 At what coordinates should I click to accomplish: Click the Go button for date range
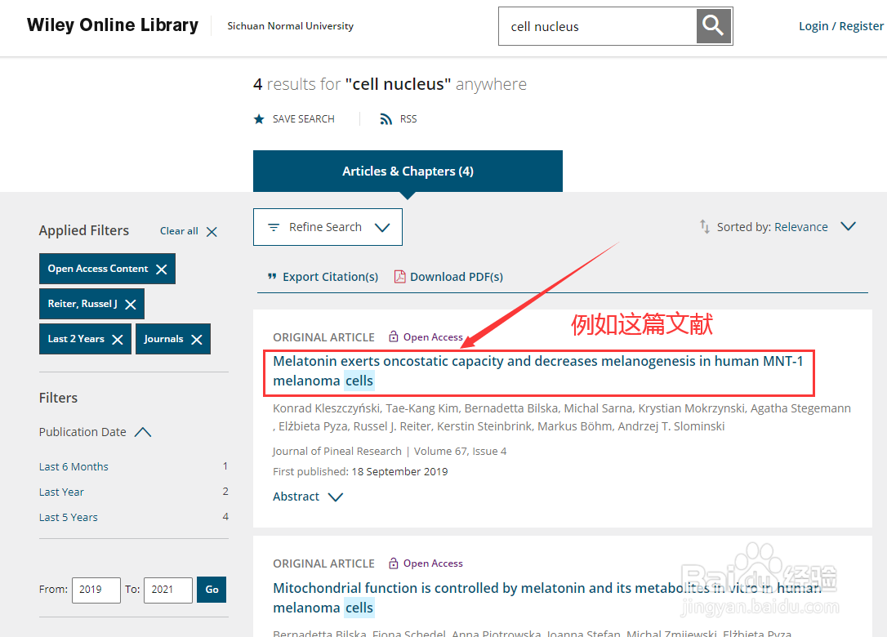tap(212, 590)
